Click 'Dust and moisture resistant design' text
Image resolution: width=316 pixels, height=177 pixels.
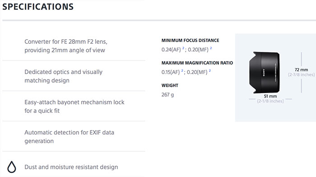[71, 167]
